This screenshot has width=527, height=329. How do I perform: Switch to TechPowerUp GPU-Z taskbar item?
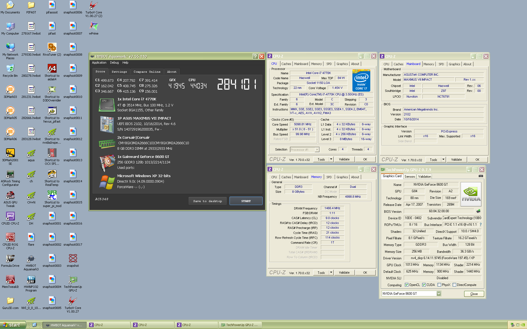click(x=240, y=325)
